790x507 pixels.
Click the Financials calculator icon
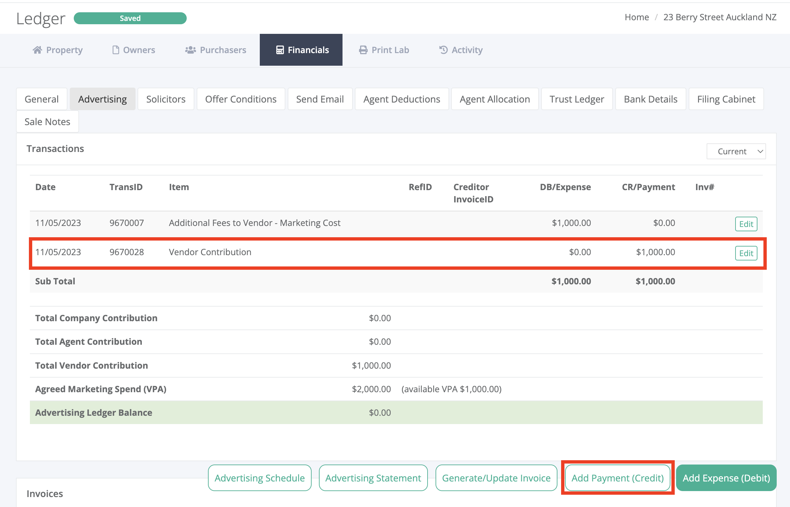280,50
